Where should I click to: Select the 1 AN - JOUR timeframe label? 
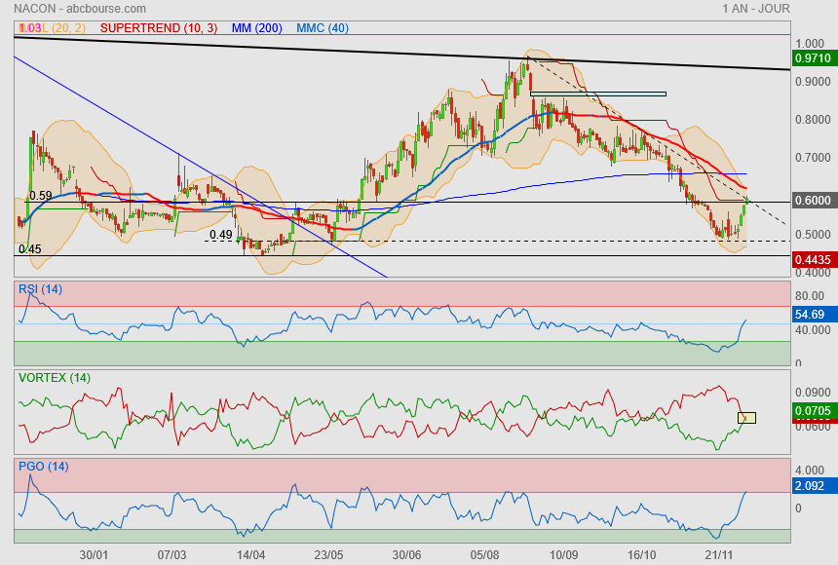tap(756, 8)
